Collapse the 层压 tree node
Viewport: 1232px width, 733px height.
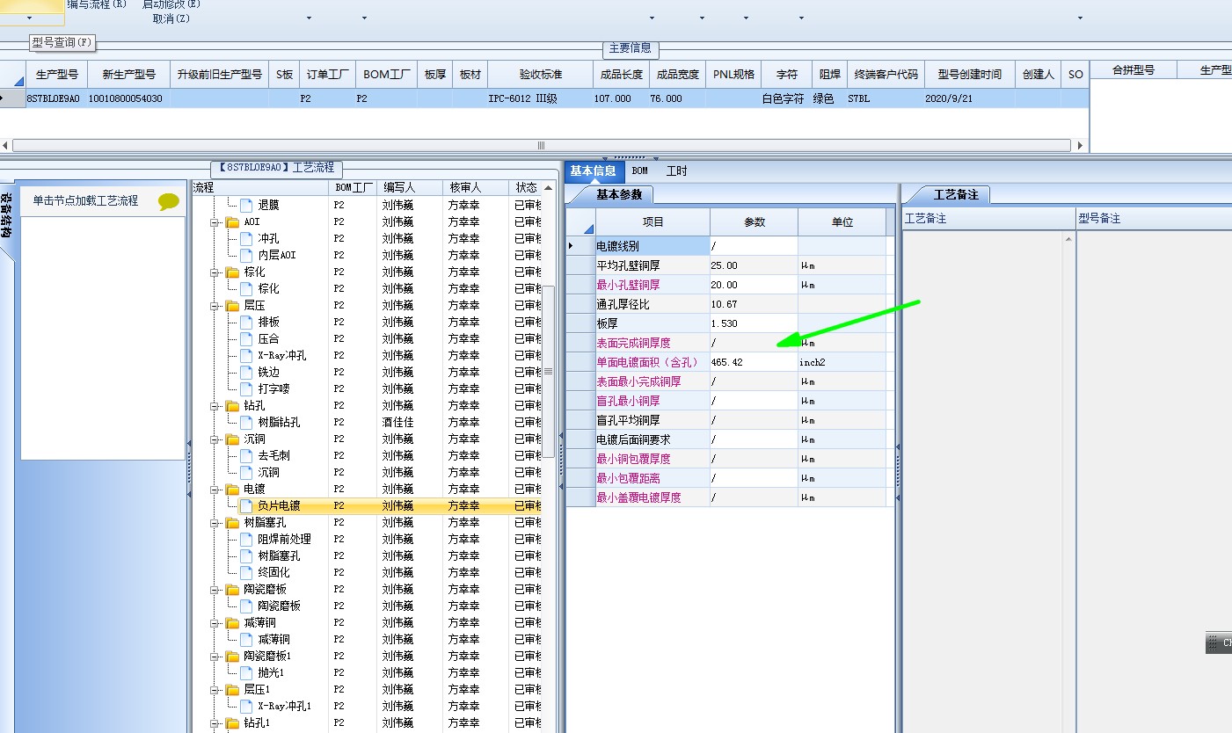215,306
